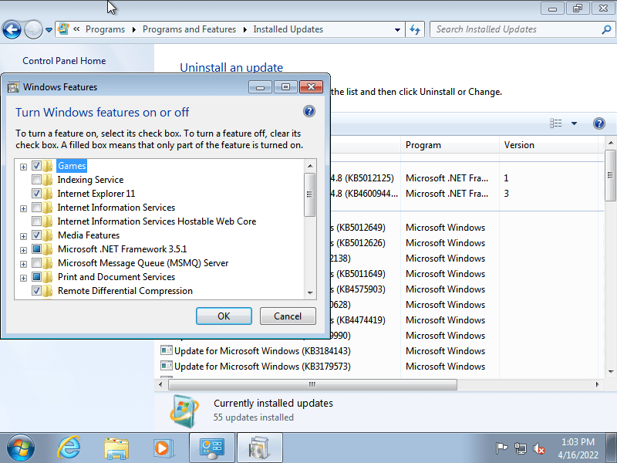Select the Internet Explorer 11 folder icon
This screenshot has height=463, width=617.
click(48, 194)
